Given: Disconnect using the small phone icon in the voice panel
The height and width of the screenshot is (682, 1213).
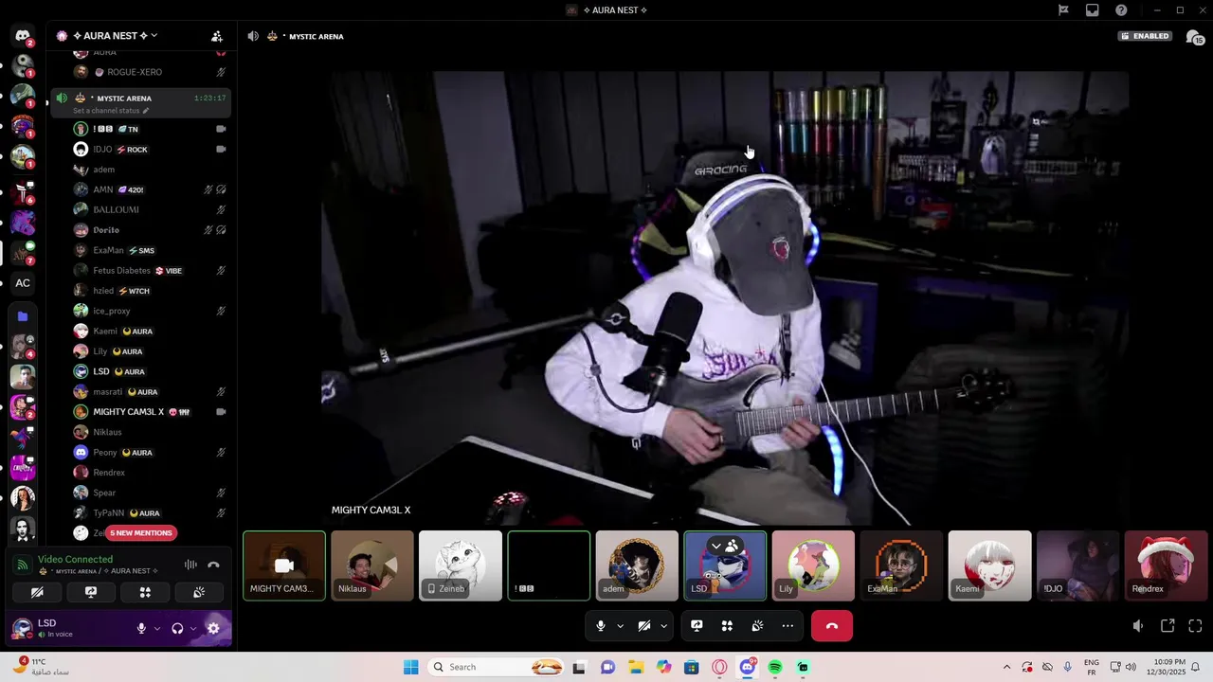Looking at the screenshot, I should [x=213, y=565].
